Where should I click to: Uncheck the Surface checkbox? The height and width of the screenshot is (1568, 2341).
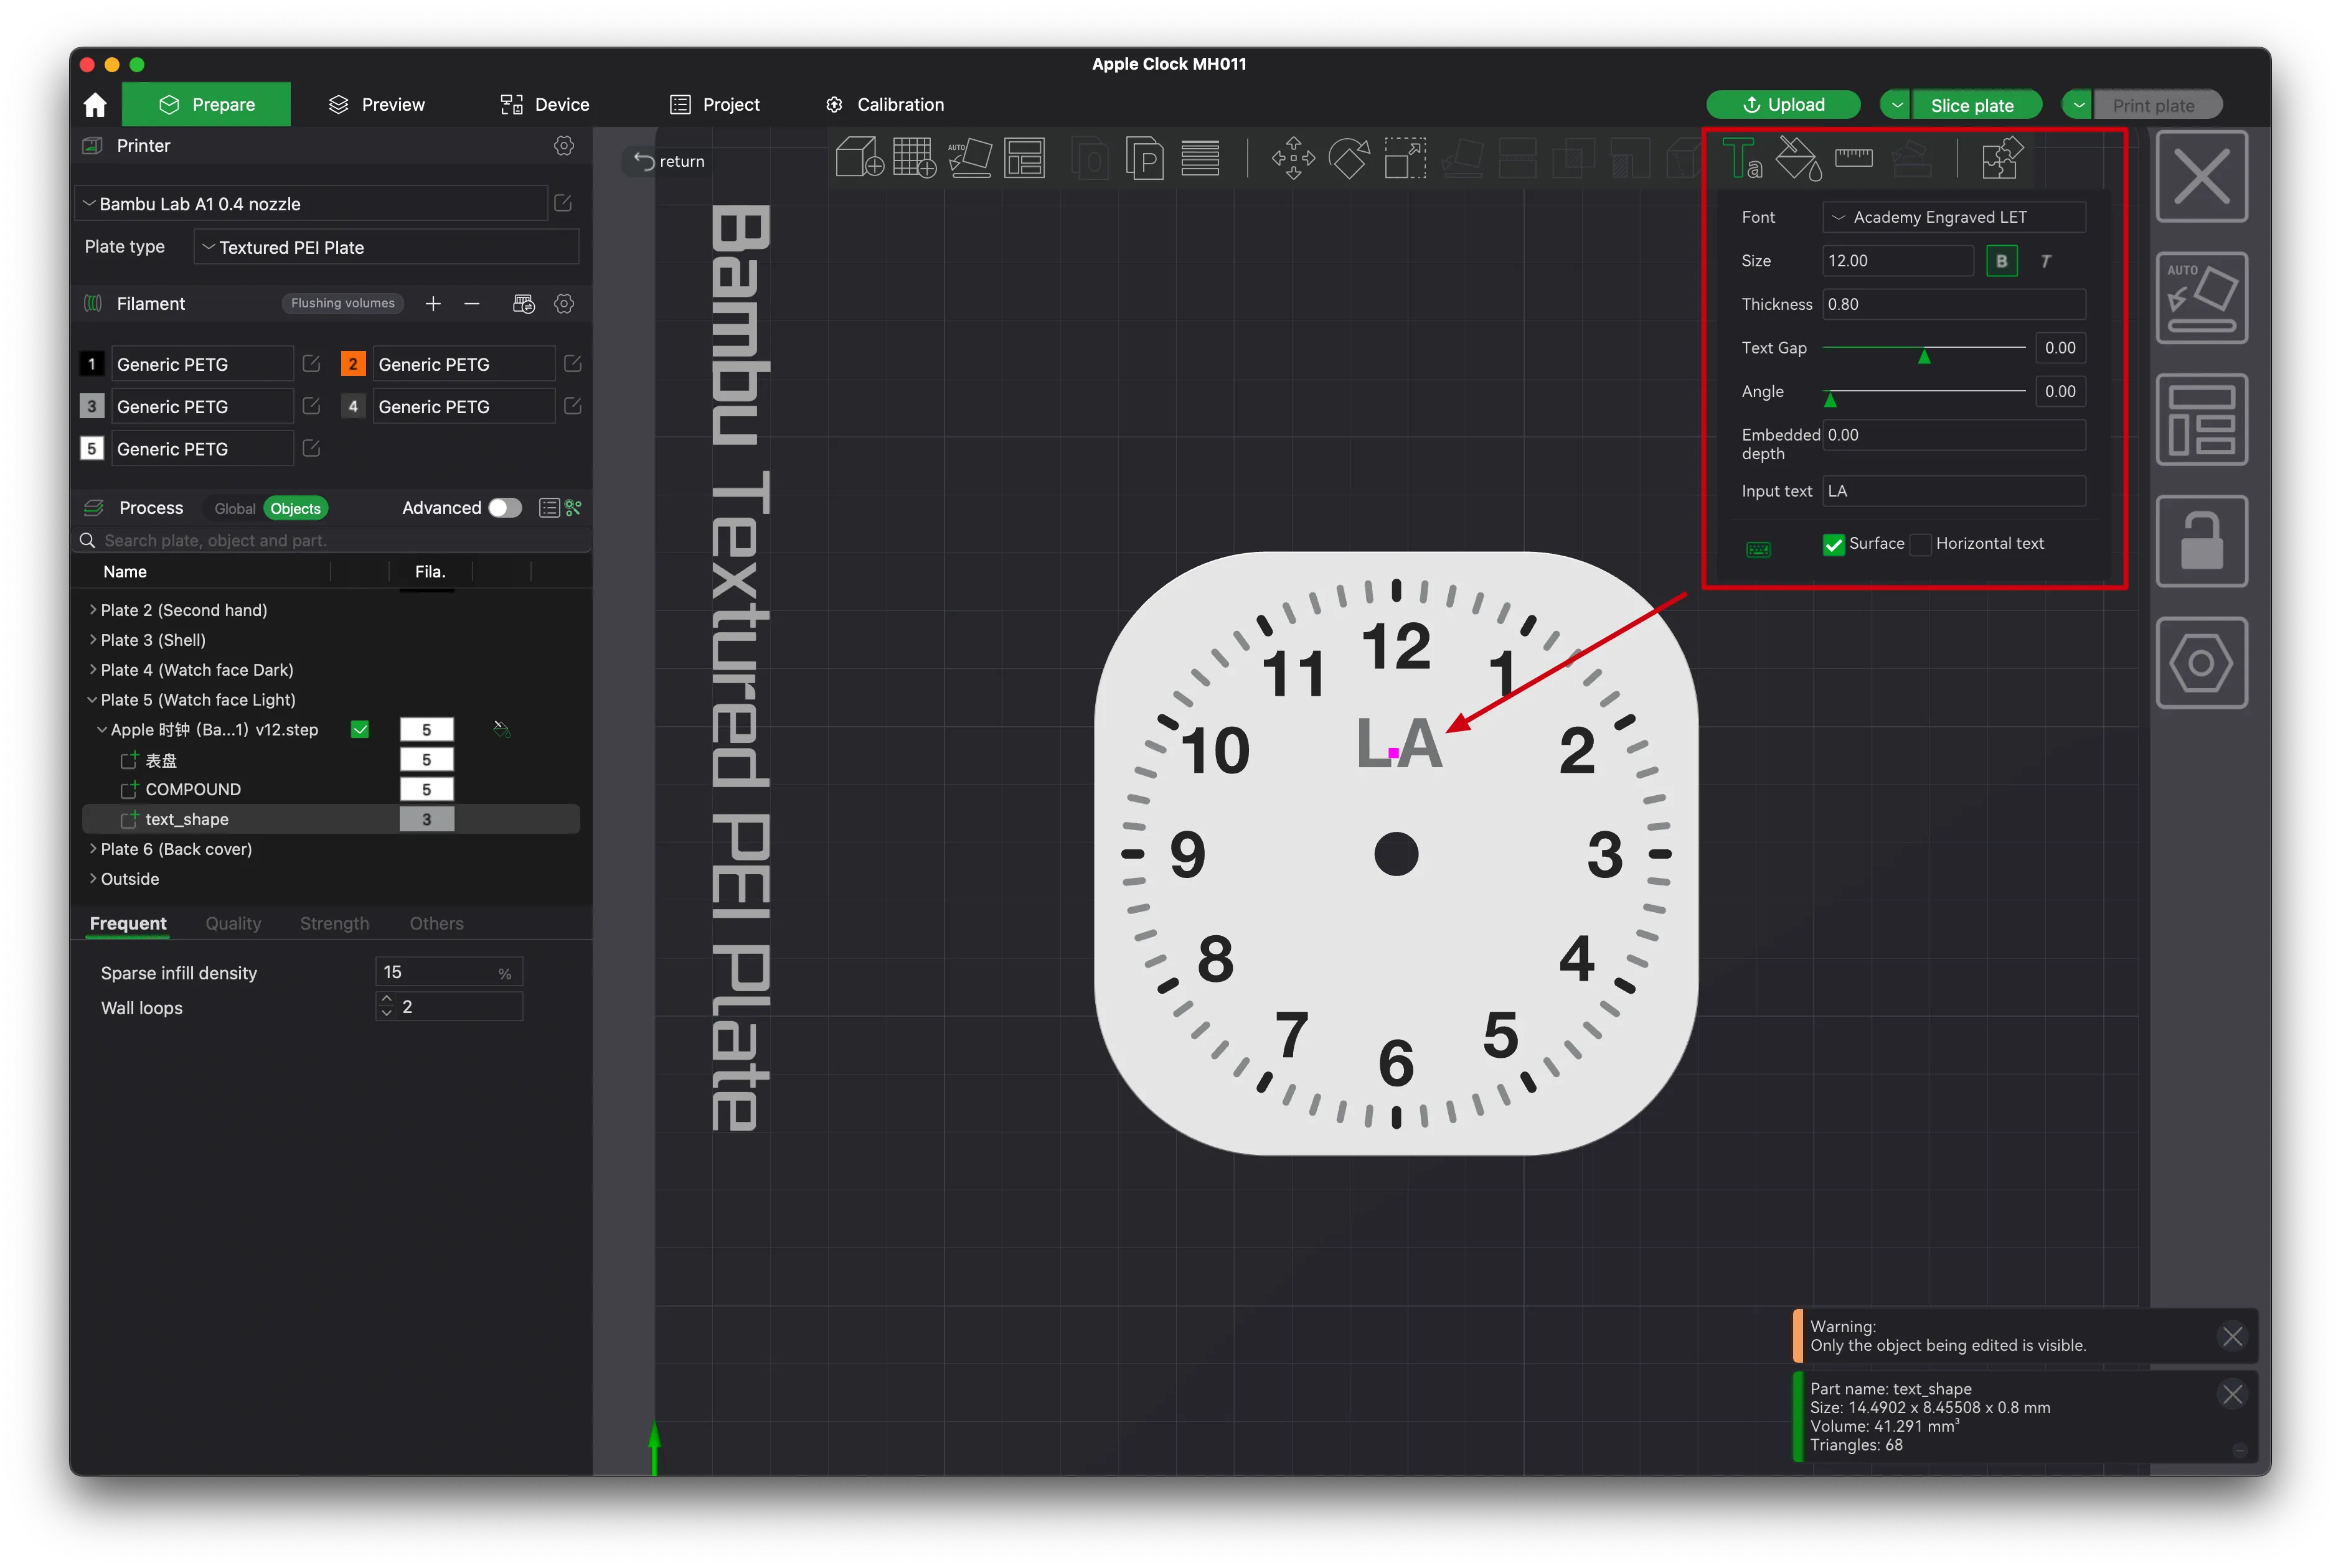click(x=1834, y=544)
